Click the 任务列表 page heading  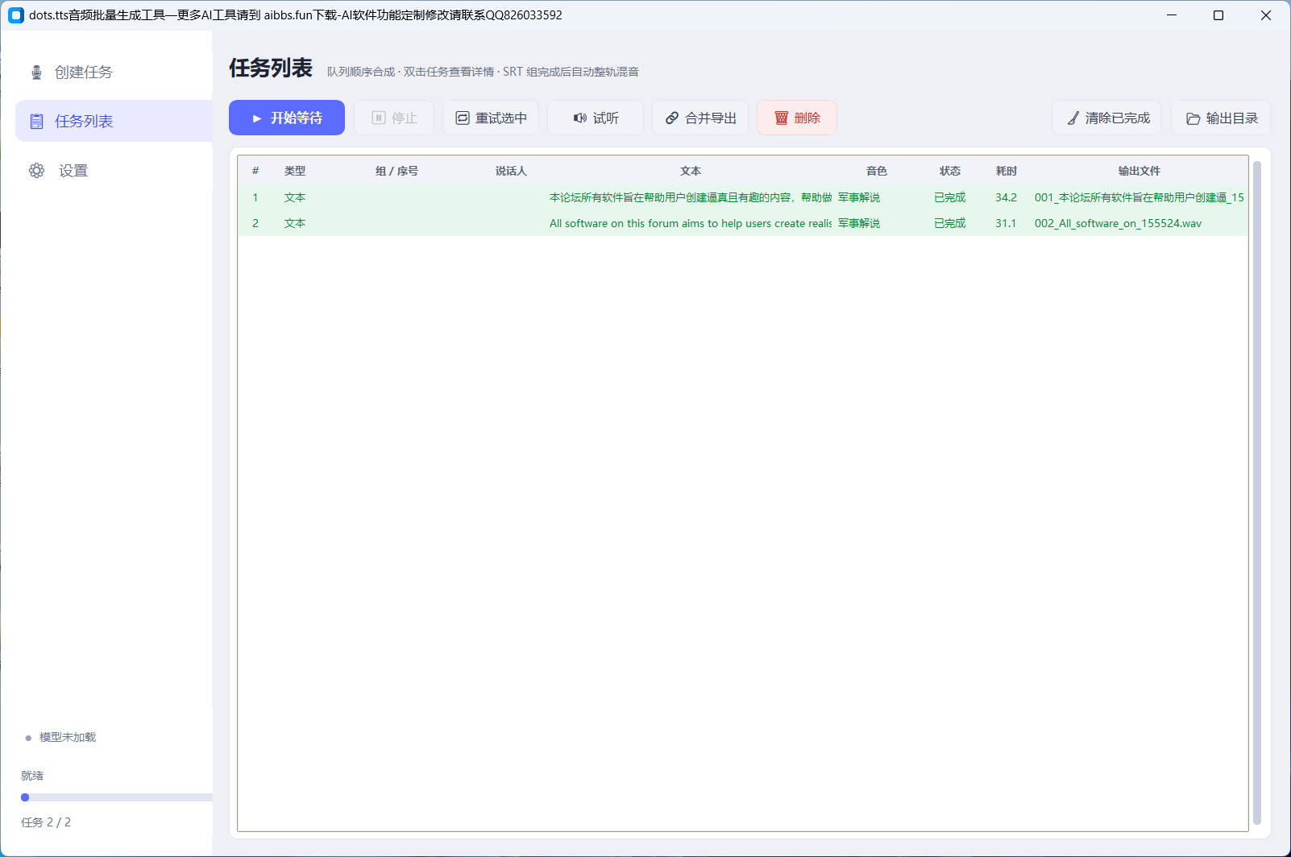pos(271,68)
